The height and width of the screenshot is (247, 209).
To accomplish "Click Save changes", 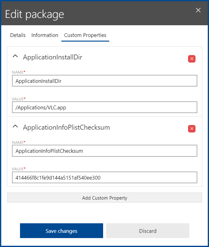I will [62, 231].
